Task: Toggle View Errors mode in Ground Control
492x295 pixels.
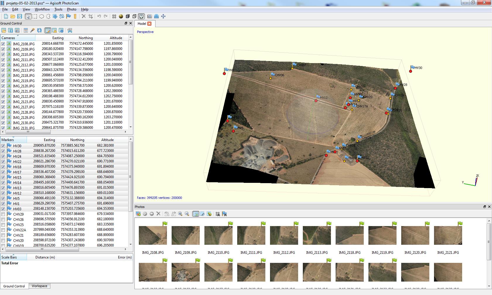Action: pyautogui.click(x=54, y=30)
